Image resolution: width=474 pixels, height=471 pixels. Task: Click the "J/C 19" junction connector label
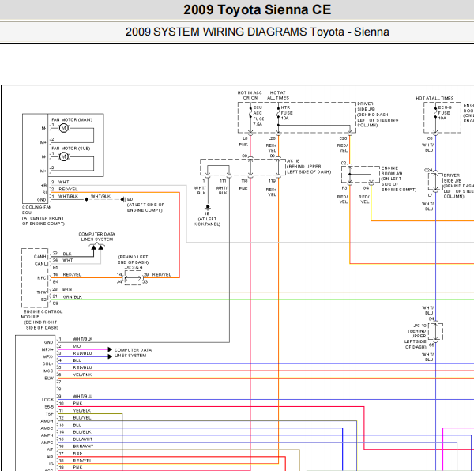tap(419, 326)
